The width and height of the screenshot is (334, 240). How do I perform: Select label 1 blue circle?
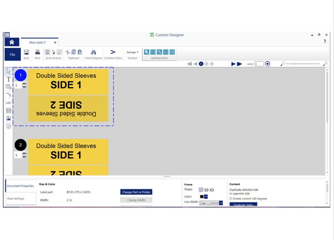20,75
